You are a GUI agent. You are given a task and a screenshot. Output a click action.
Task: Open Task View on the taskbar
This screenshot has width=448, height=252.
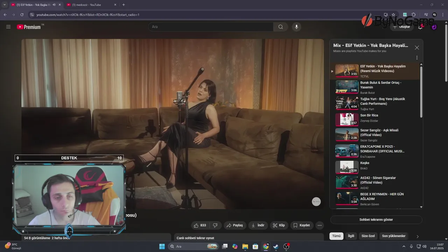point(225,246)
